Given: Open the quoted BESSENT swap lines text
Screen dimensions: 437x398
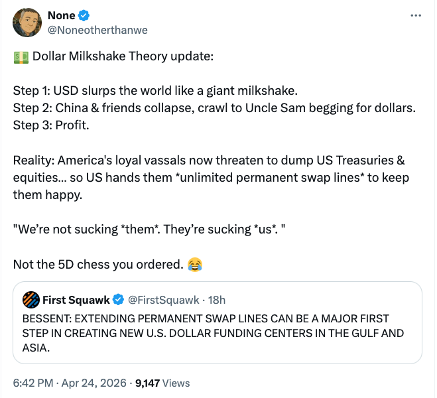Looking at the screenshot, I should [213, 333].
